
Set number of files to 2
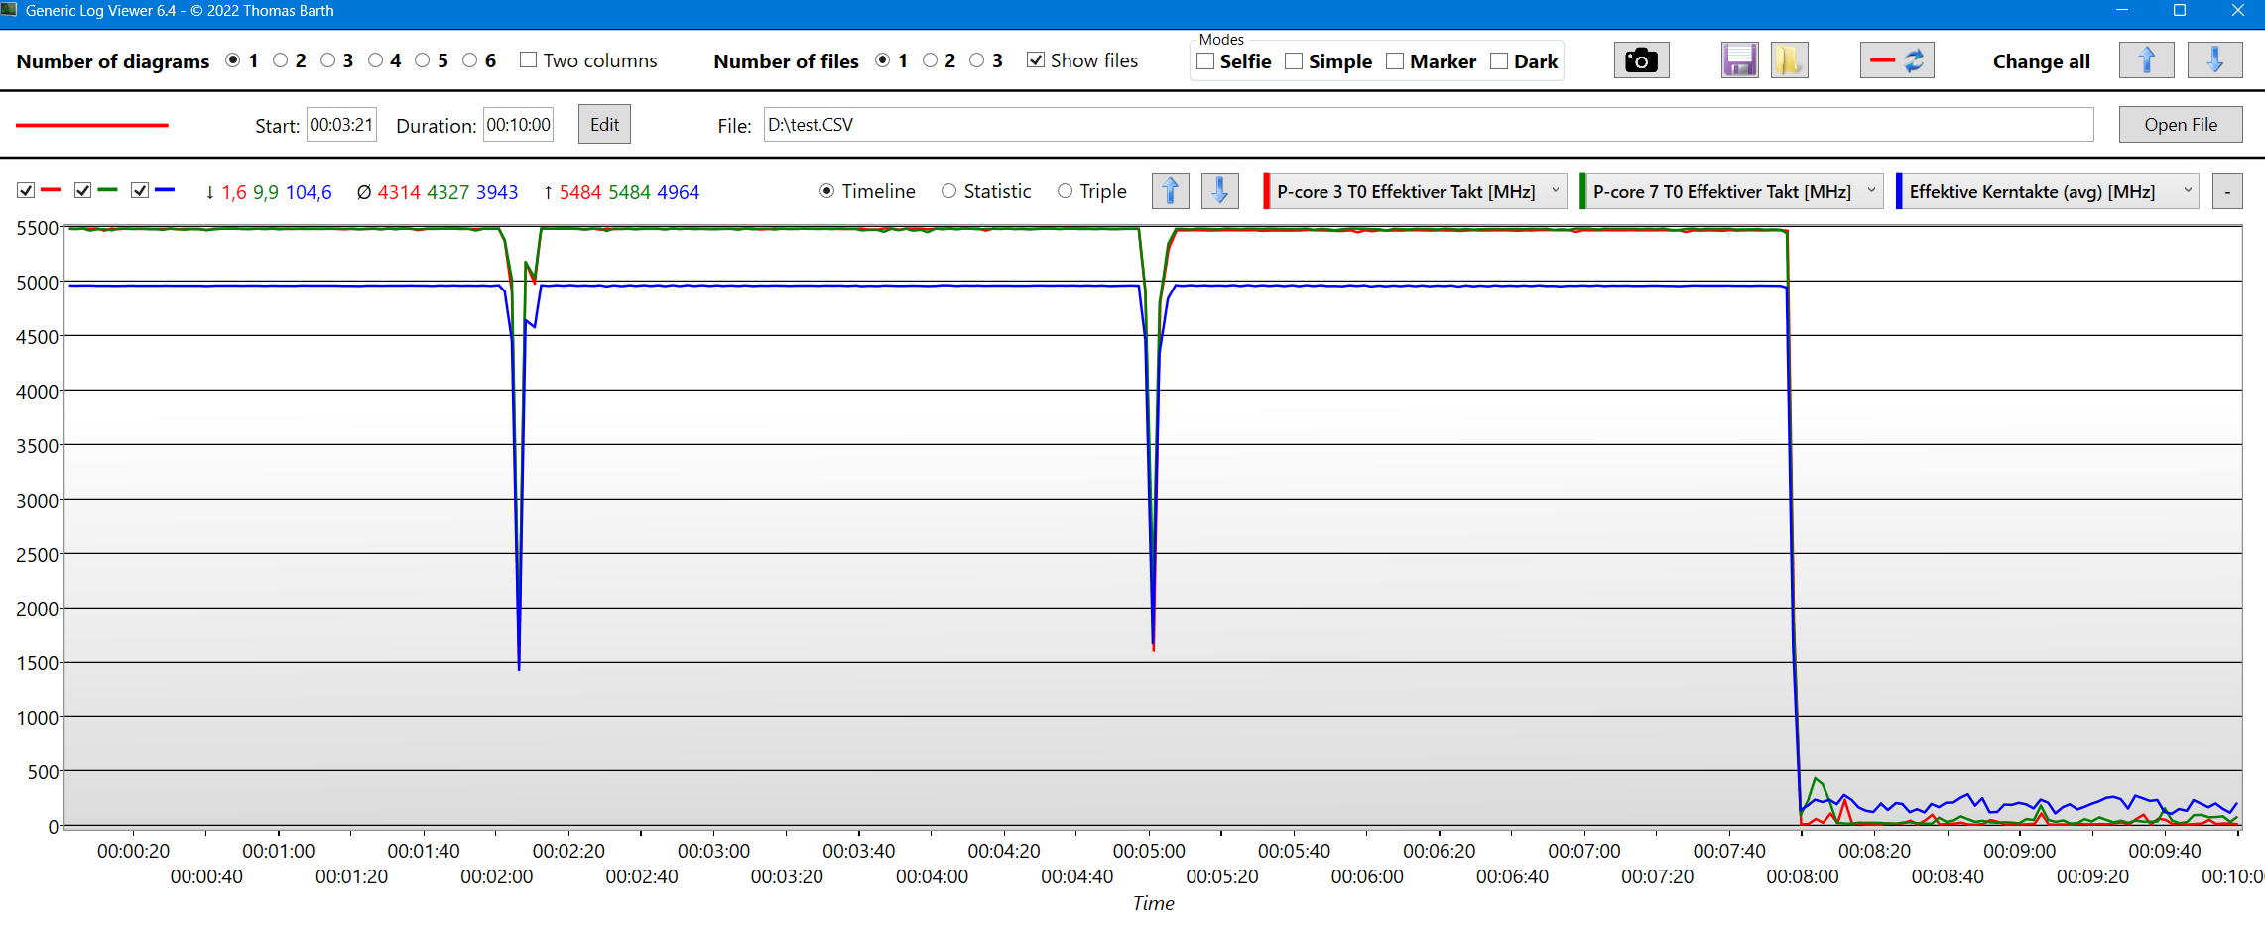930,60
